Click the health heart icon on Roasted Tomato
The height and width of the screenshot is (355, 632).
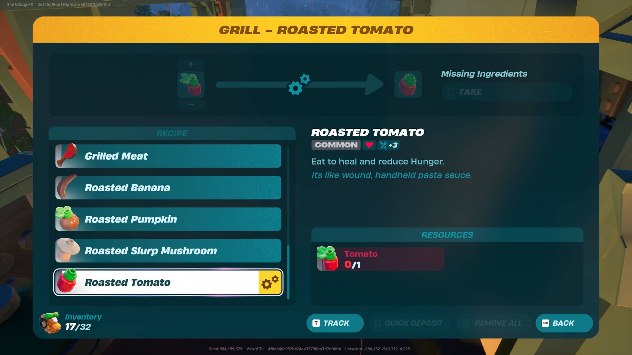click(369, 145)
